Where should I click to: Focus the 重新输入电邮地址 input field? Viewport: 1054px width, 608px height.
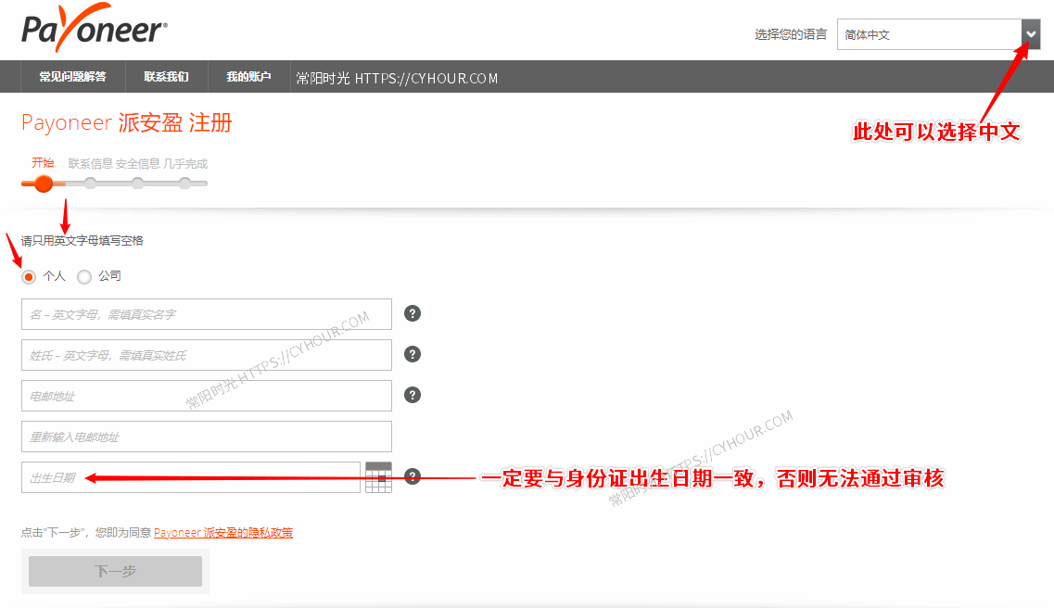coord(207,437)
